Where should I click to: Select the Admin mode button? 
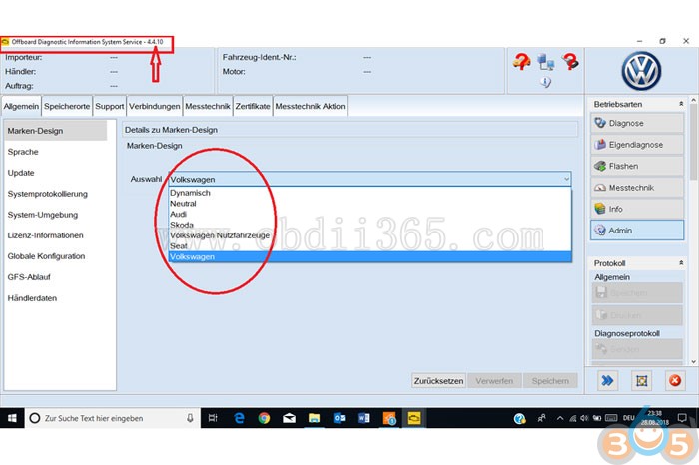(x=637, y=231)
